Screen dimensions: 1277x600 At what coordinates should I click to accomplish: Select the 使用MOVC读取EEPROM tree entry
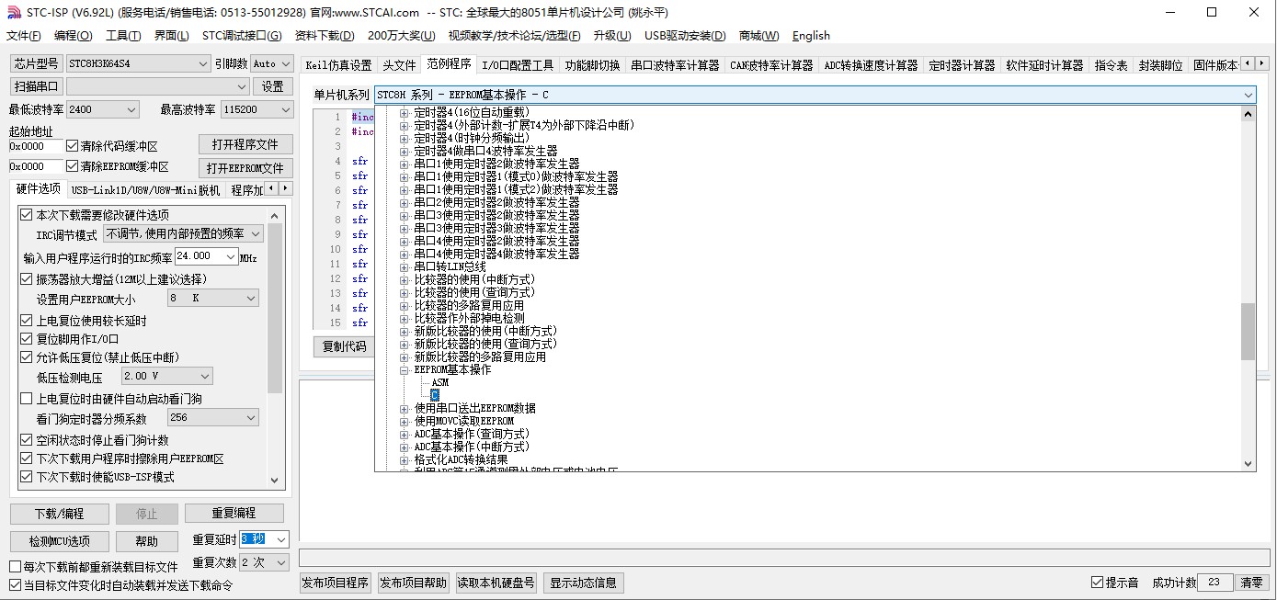[463, 421]
